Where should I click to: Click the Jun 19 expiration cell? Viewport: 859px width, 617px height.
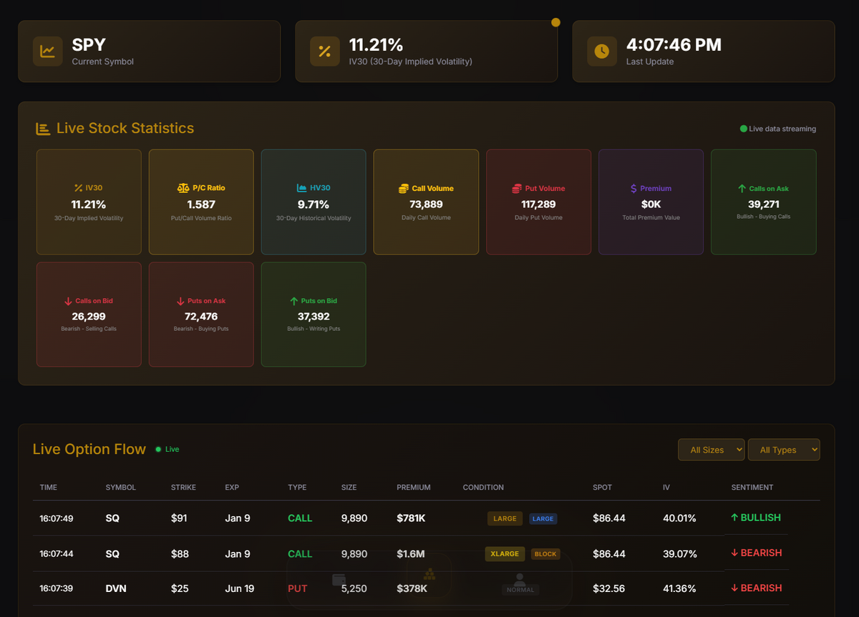(x=240, y=588)
